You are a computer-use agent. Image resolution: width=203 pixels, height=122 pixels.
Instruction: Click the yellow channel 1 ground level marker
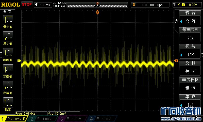coord(19,60)
